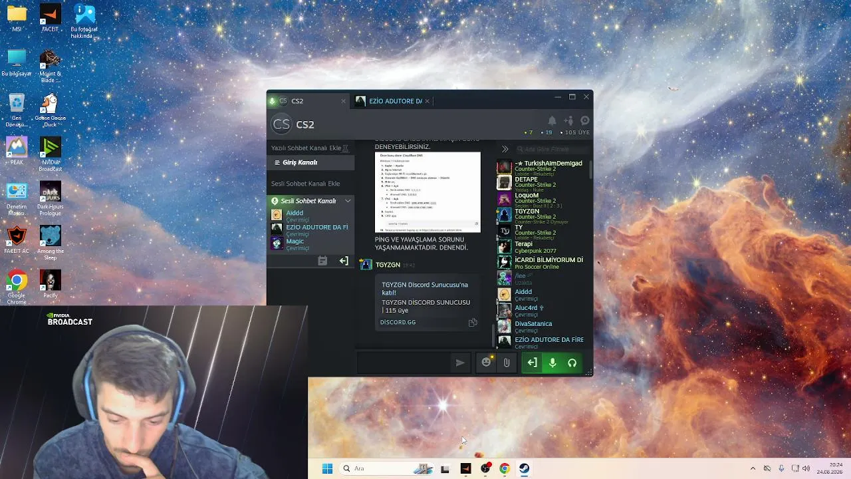This screenshot has height=479, width=851.
Task: Close the CS2 chat tab
Action: [x=343, y=101]
